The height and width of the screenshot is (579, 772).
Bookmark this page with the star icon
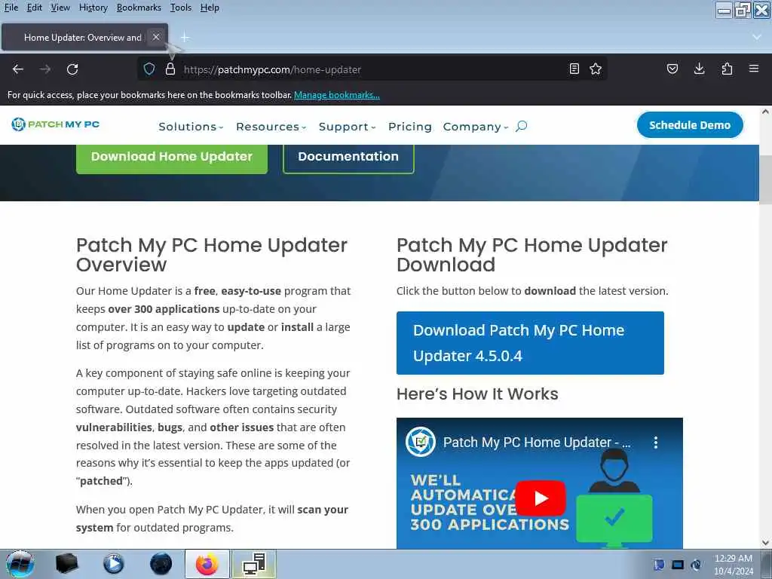(x=596, y=69)
